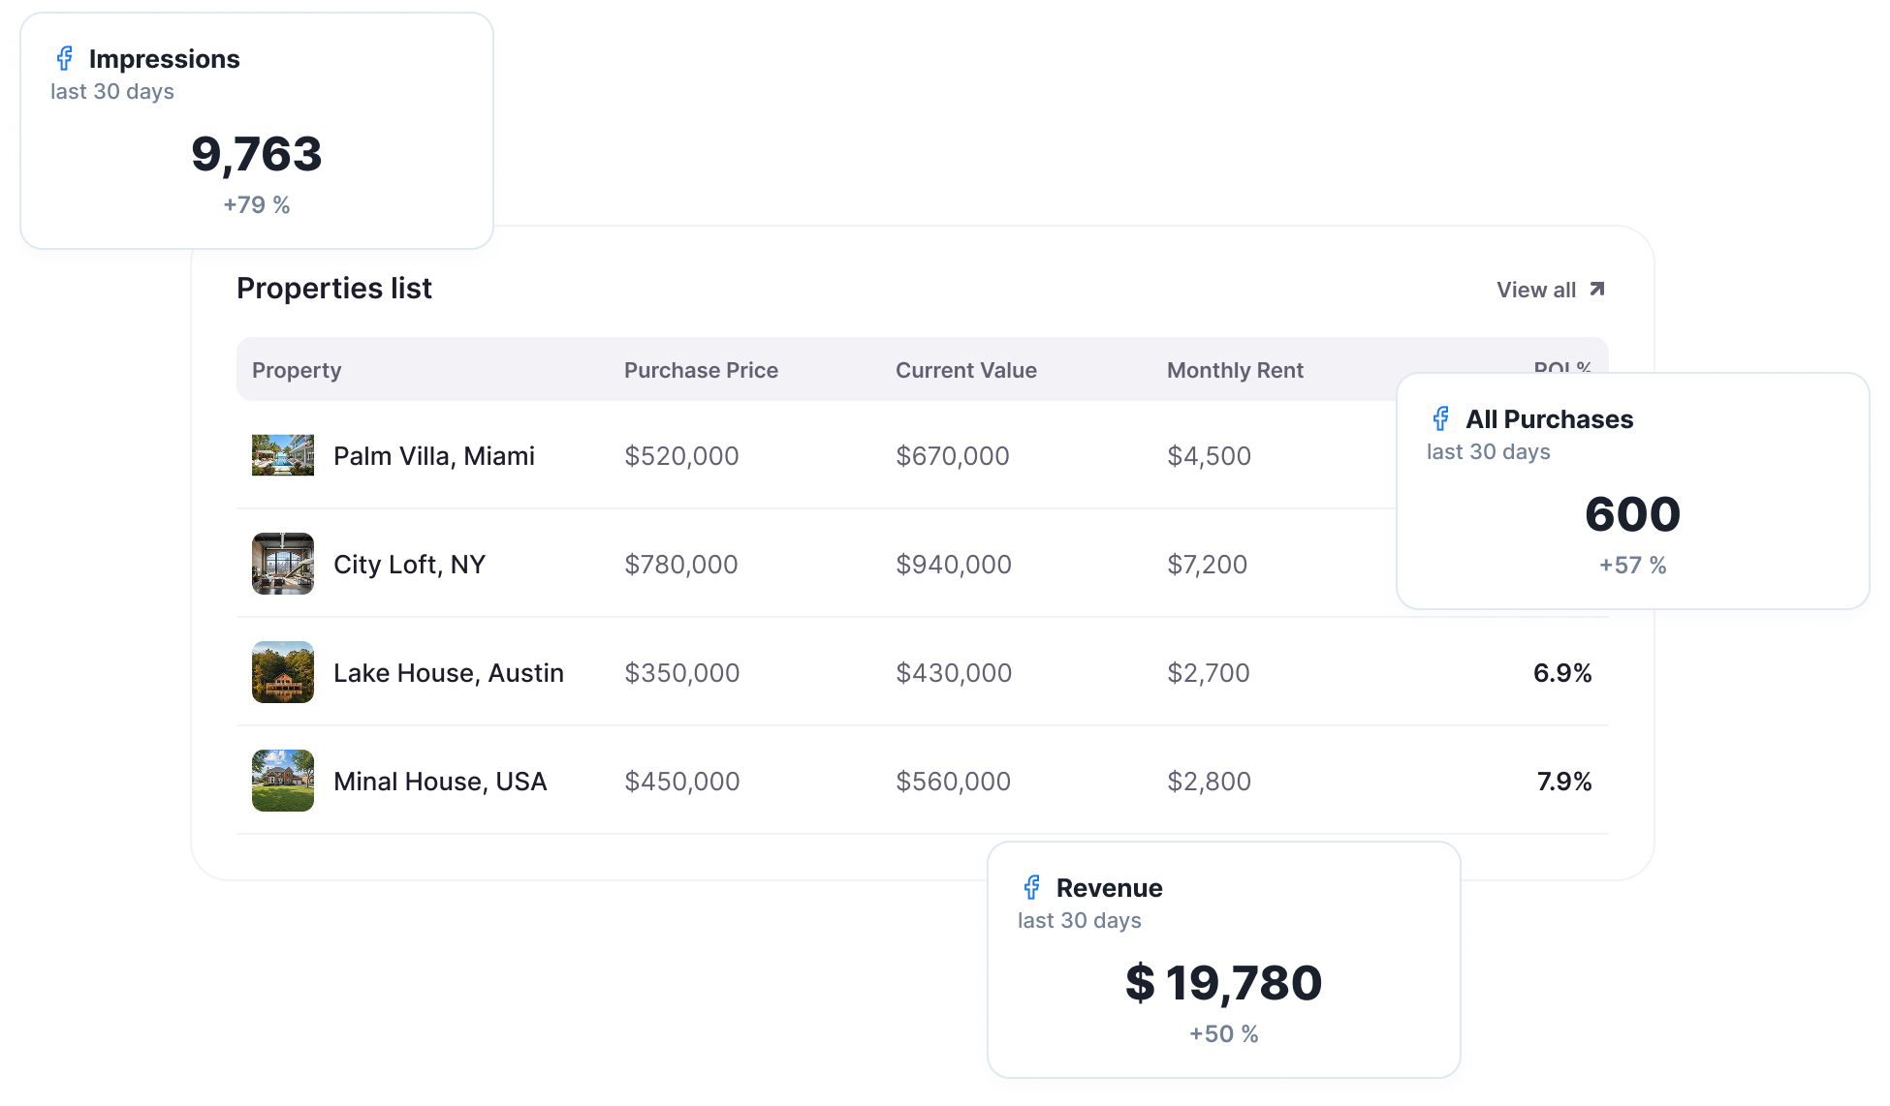Click the Facebook icon on All Purchases card
Image resolution: width=1890 pixels, height=1106 pixels.
[1441, 419]
